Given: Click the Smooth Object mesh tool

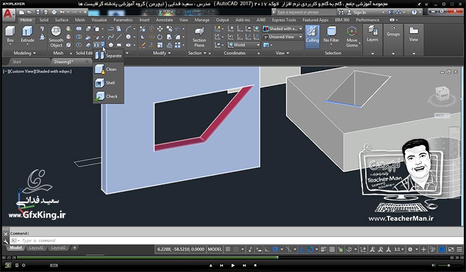Looking at the screenshot, I should click(56, 37).
